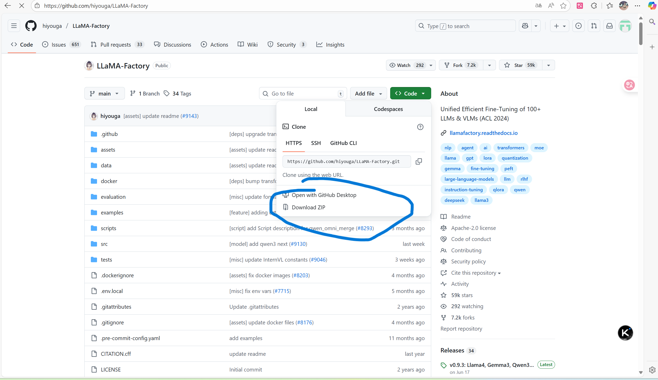Viewport: 658px width, 380px height.
Task: Open commit link #9143
Action: tap(190, 116)
